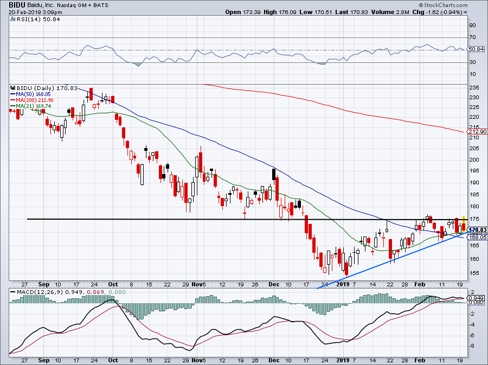Click the 2019 label on price chart axis
488x365 pixels.
click(x=343, y=284)
